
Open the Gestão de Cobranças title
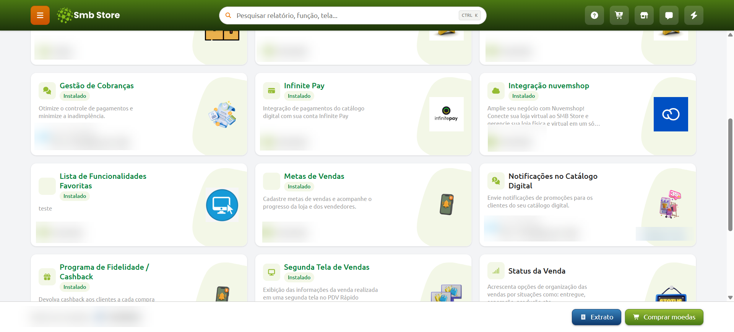click(x=97, y=86)
